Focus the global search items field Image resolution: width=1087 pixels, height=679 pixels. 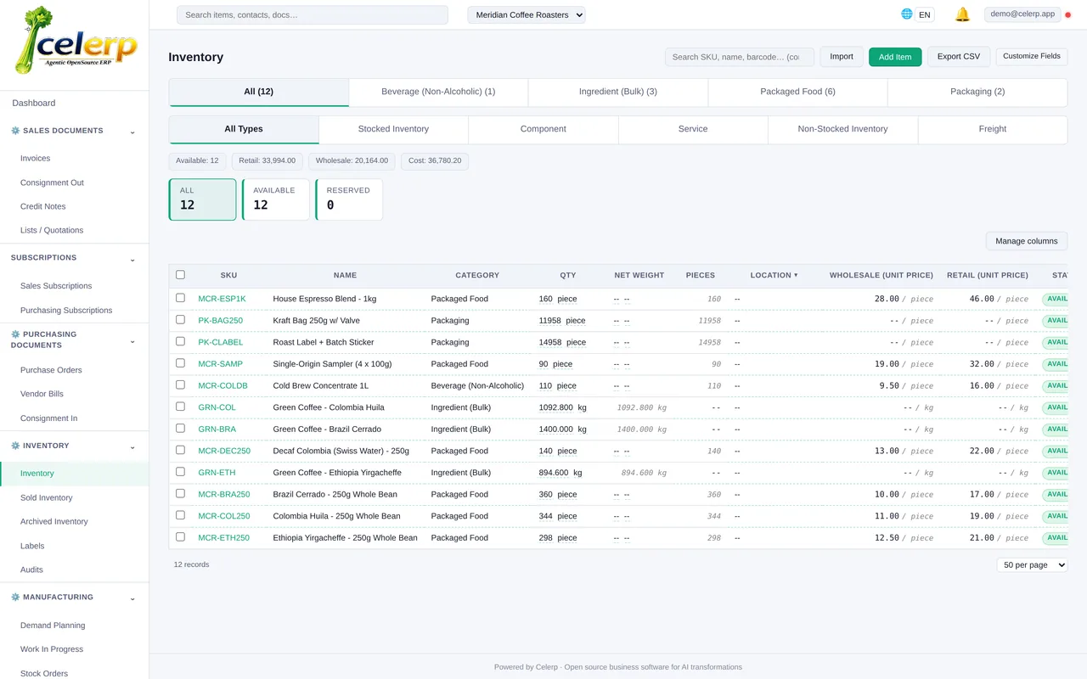pos(313,14)
